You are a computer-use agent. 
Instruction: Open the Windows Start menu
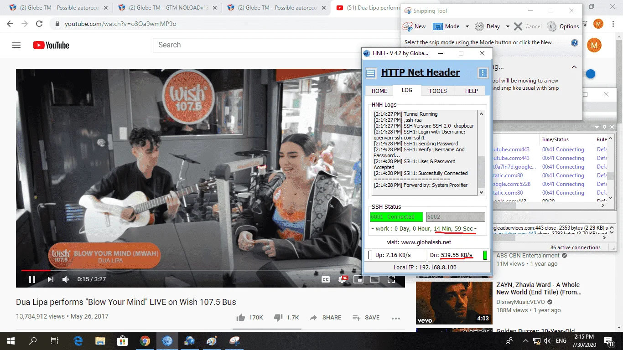click(x=11, y=340)
